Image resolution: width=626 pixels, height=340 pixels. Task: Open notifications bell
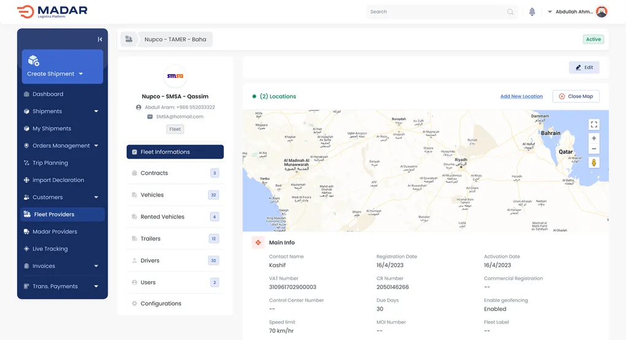click(x=531, y=12)
